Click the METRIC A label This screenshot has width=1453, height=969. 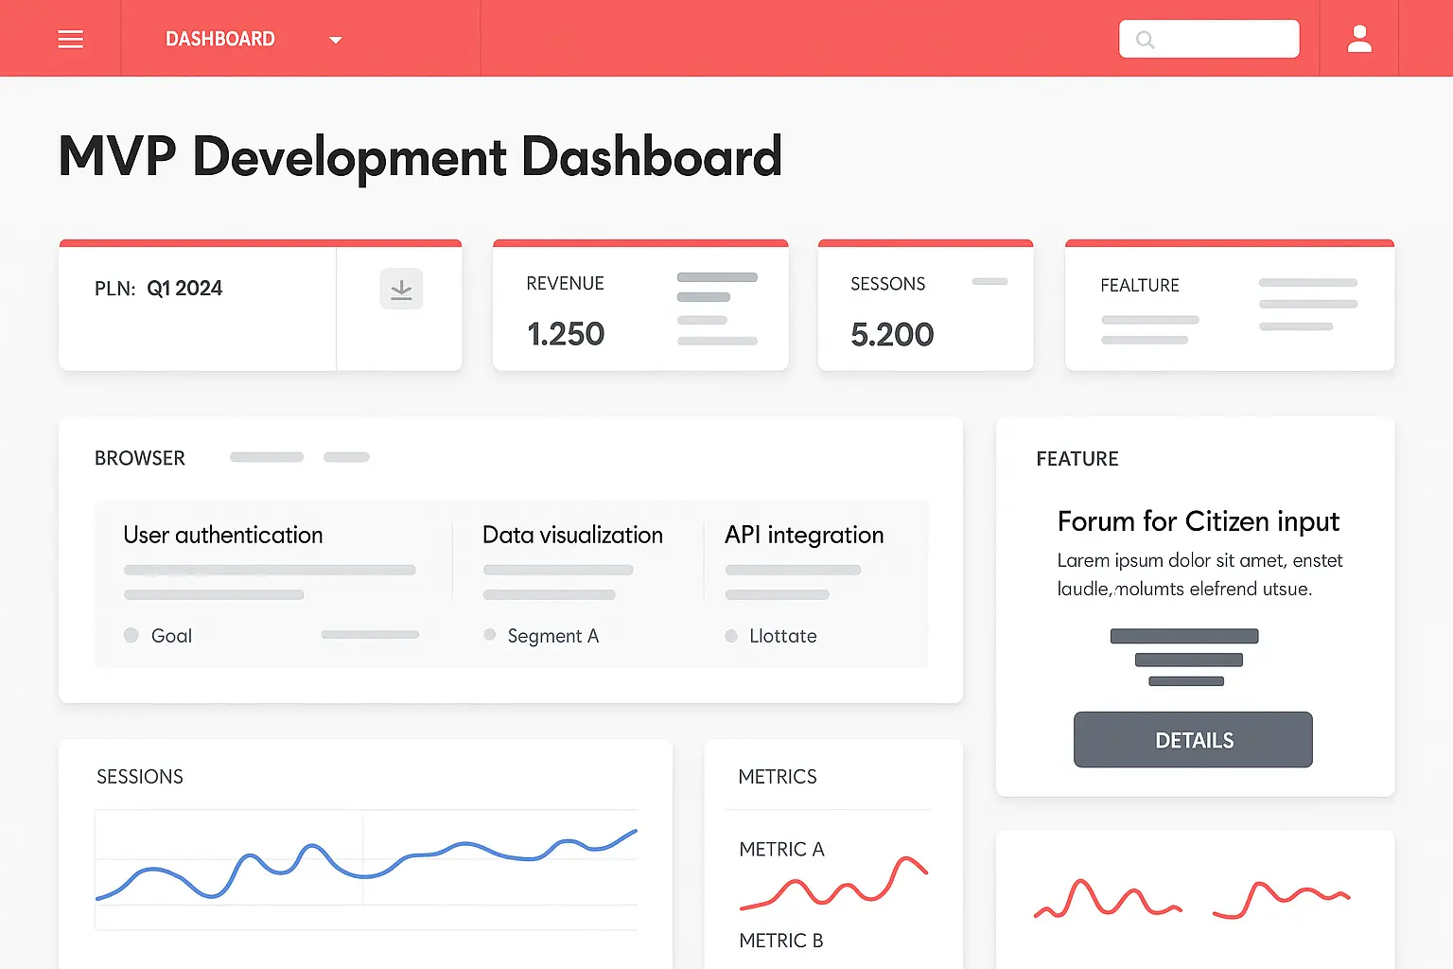(x=781, y=850)
